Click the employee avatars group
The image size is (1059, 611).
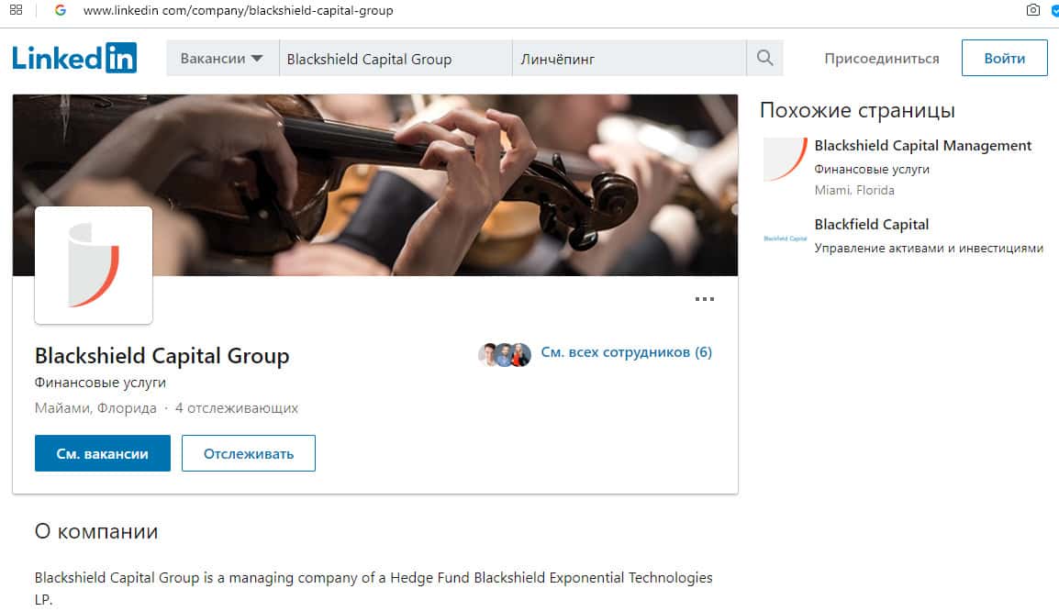pyautogui.click(x=505, y=354)
